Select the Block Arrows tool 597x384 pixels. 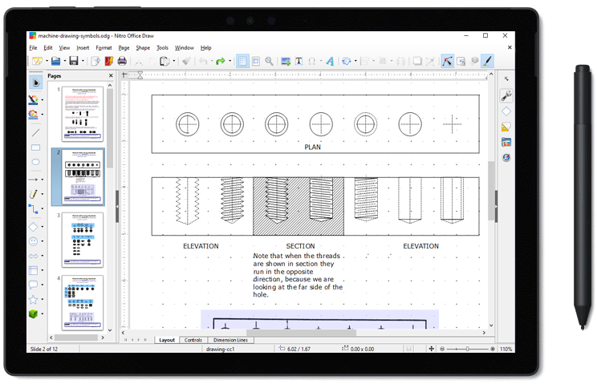click(x=34, y=256)
